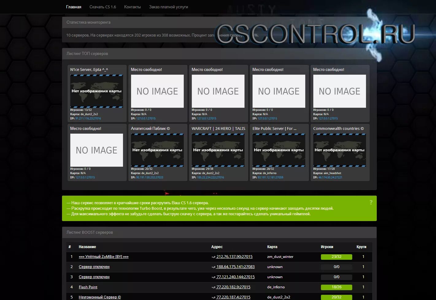The image size is (436, 300).
Task: Click address 188.64.175.141:27083
Action: [236, 267]
